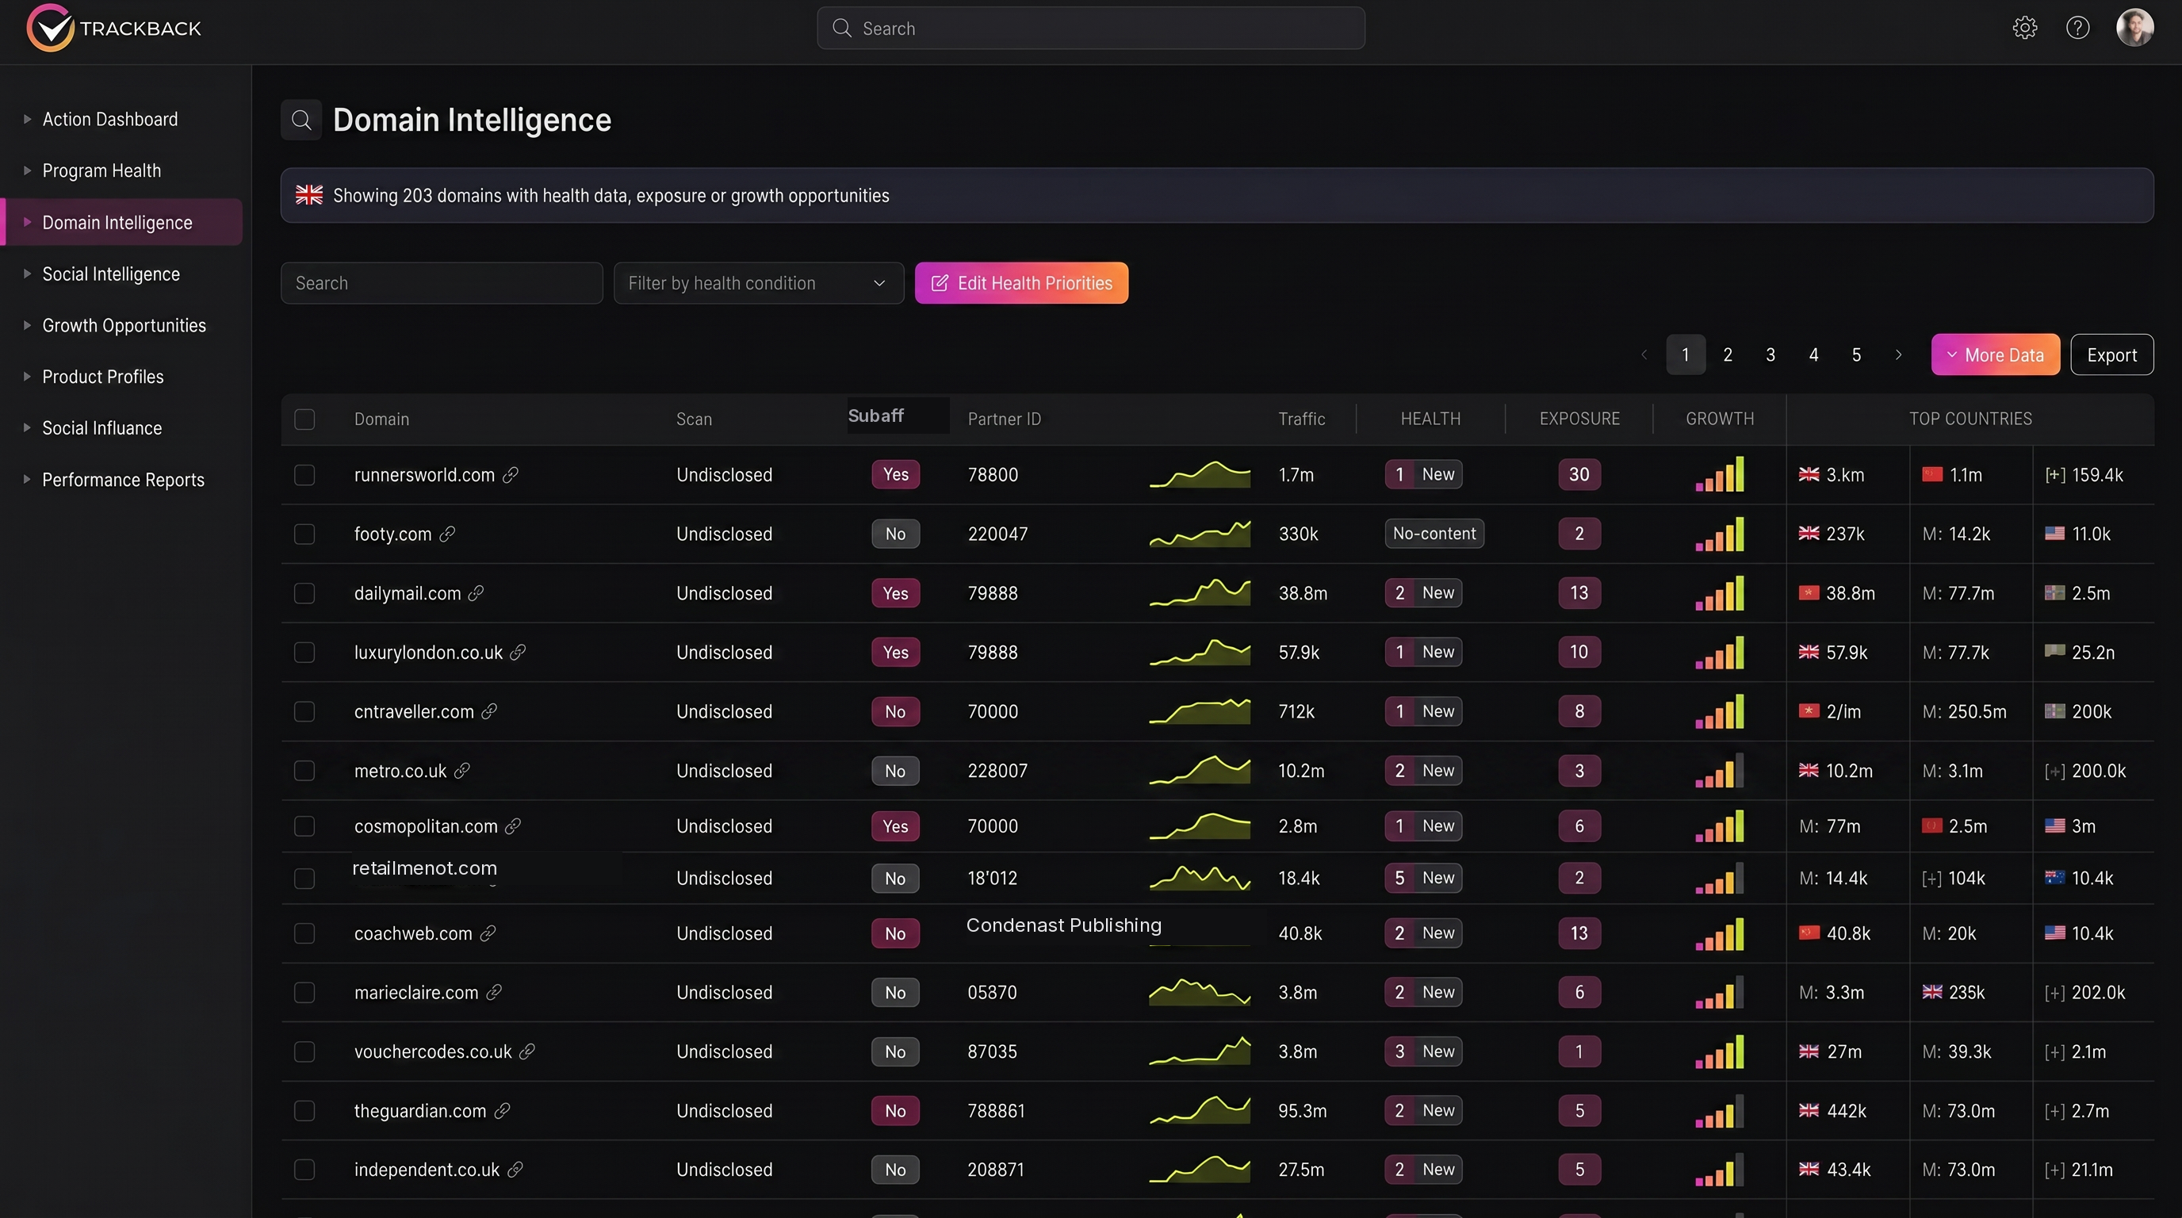
Task: Click Condenast Publishing partner cell for coachweb.com
Action: click(1064, 925)
